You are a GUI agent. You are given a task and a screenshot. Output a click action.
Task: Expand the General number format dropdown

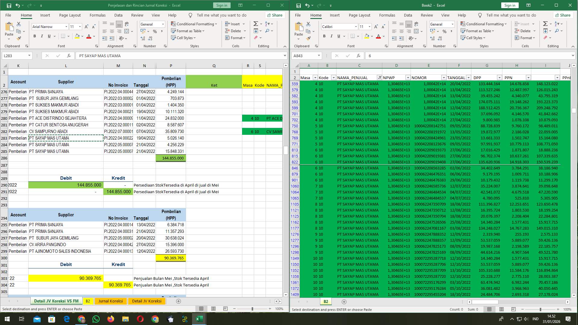coord(163,24)
